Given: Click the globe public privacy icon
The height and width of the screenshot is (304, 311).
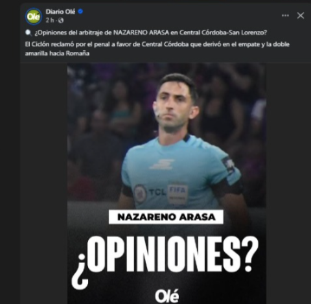Looking at the screenshot, I should point(61,20).
